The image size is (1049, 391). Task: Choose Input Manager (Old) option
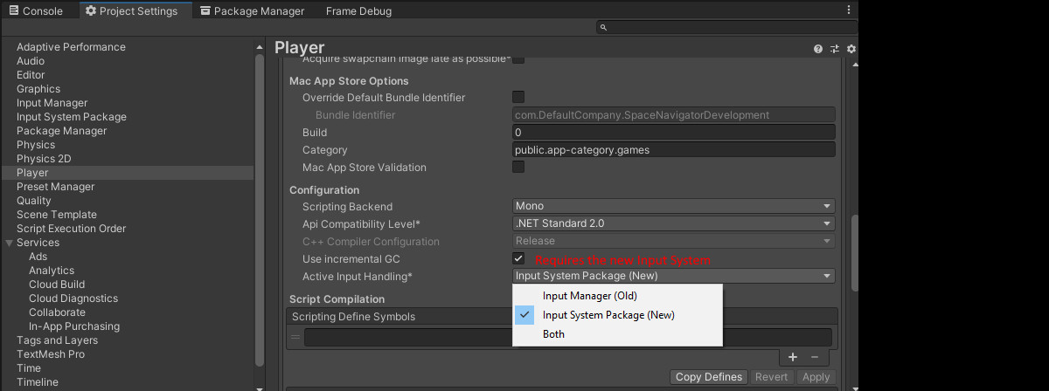pyautogui.click(x=618, y=296)
